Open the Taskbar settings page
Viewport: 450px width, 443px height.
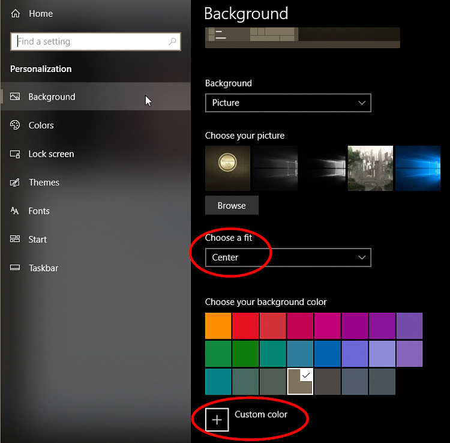[x=96, y=268]
